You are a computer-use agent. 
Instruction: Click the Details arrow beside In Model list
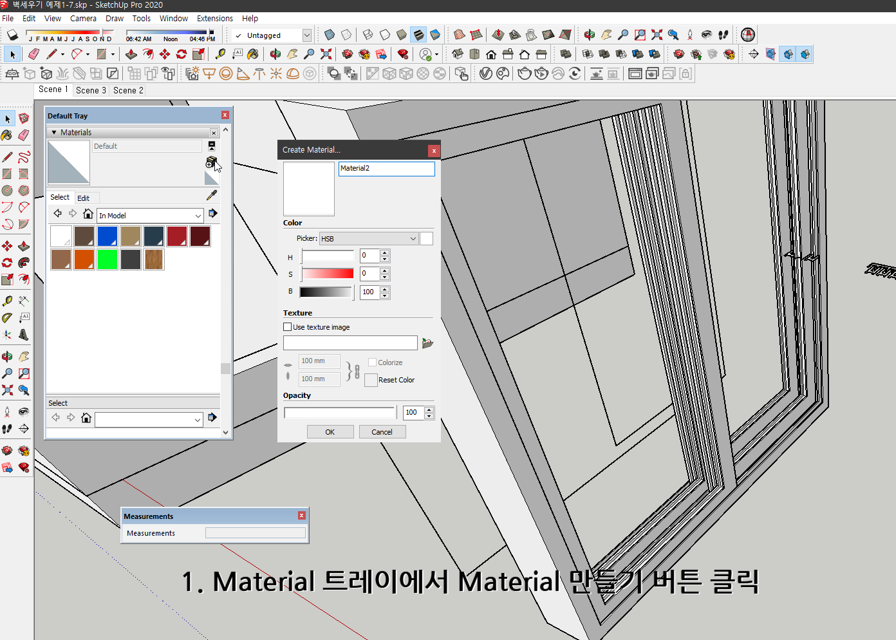[212, 214]
